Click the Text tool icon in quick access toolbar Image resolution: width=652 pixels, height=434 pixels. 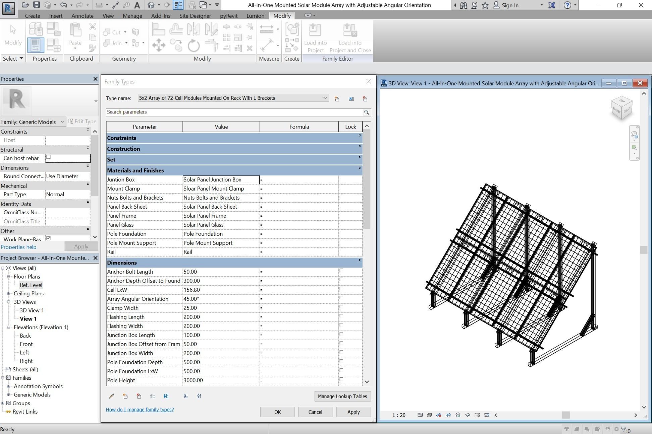[137, 5]
